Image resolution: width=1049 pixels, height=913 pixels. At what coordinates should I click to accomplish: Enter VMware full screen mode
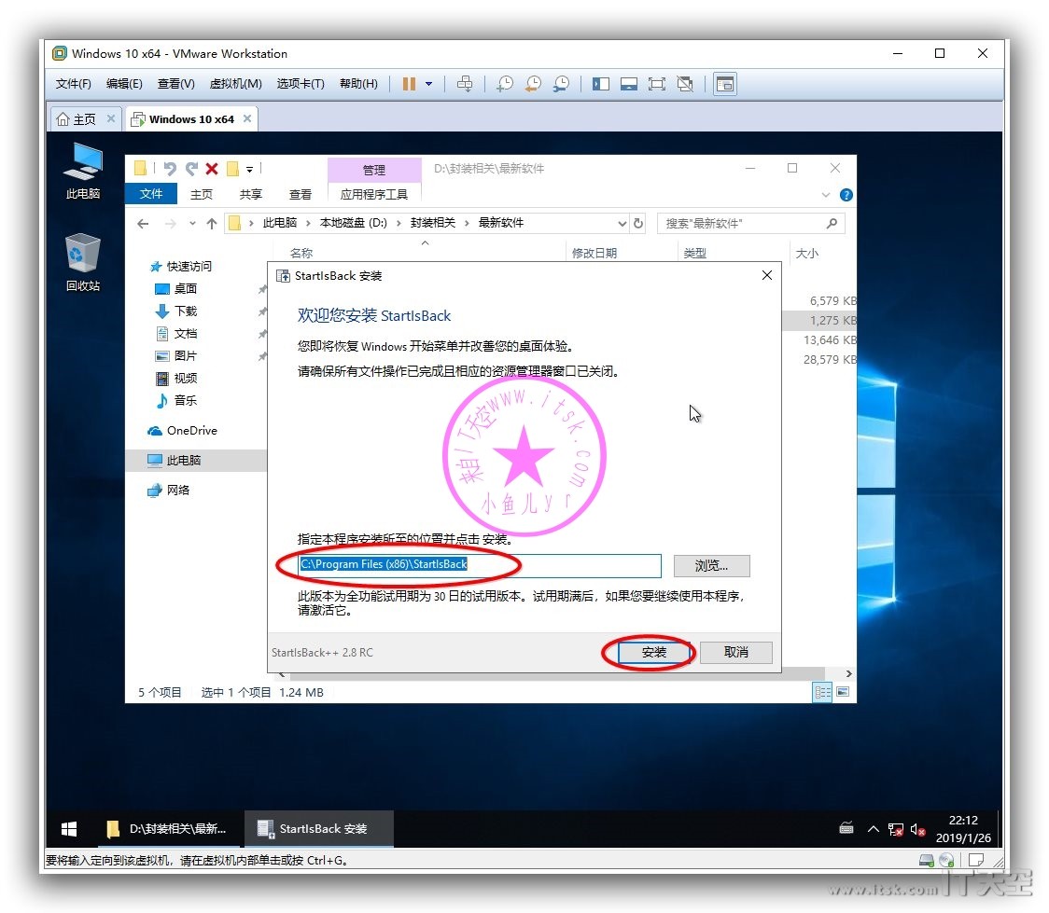tap(657, 84)
